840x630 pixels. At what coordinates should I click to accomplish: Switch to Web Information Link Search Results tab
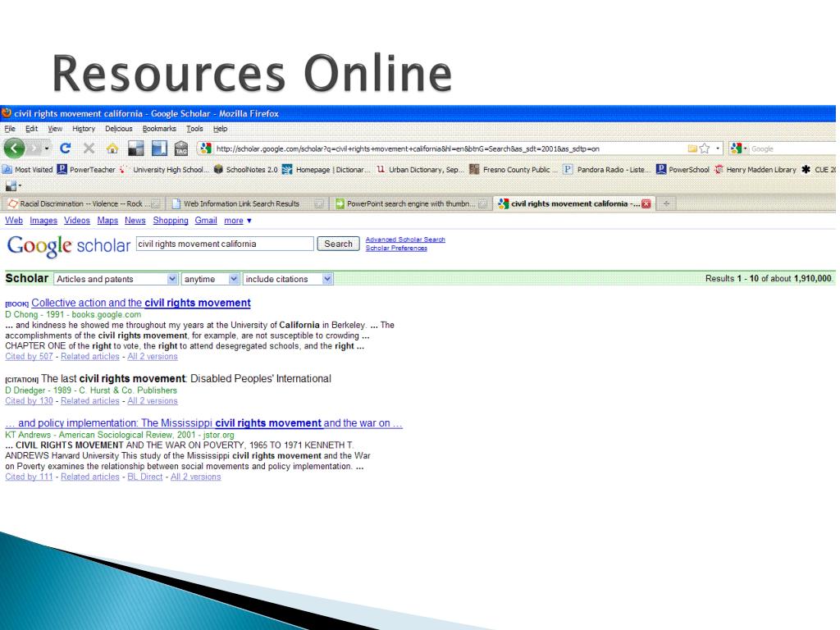246,203
